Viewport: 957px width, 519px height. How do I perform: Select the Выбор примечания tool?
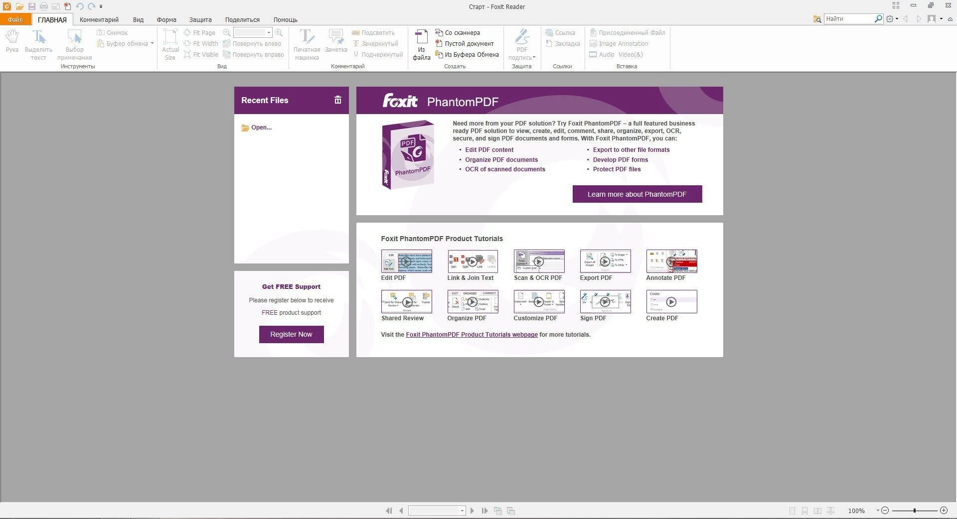coord(74,45)
